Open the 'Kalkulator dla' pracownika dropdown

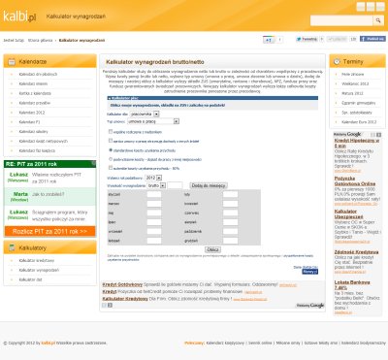[x=145, y=114]
